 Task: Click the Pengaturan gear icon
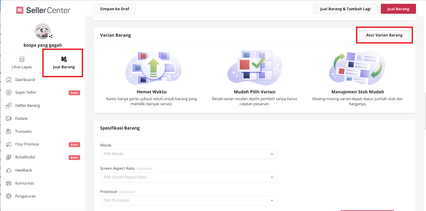[9, 196]
